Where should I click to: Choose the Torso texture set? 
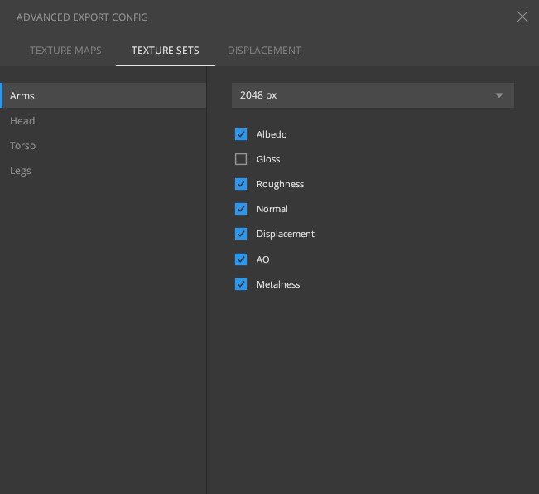tap(23, 146)
